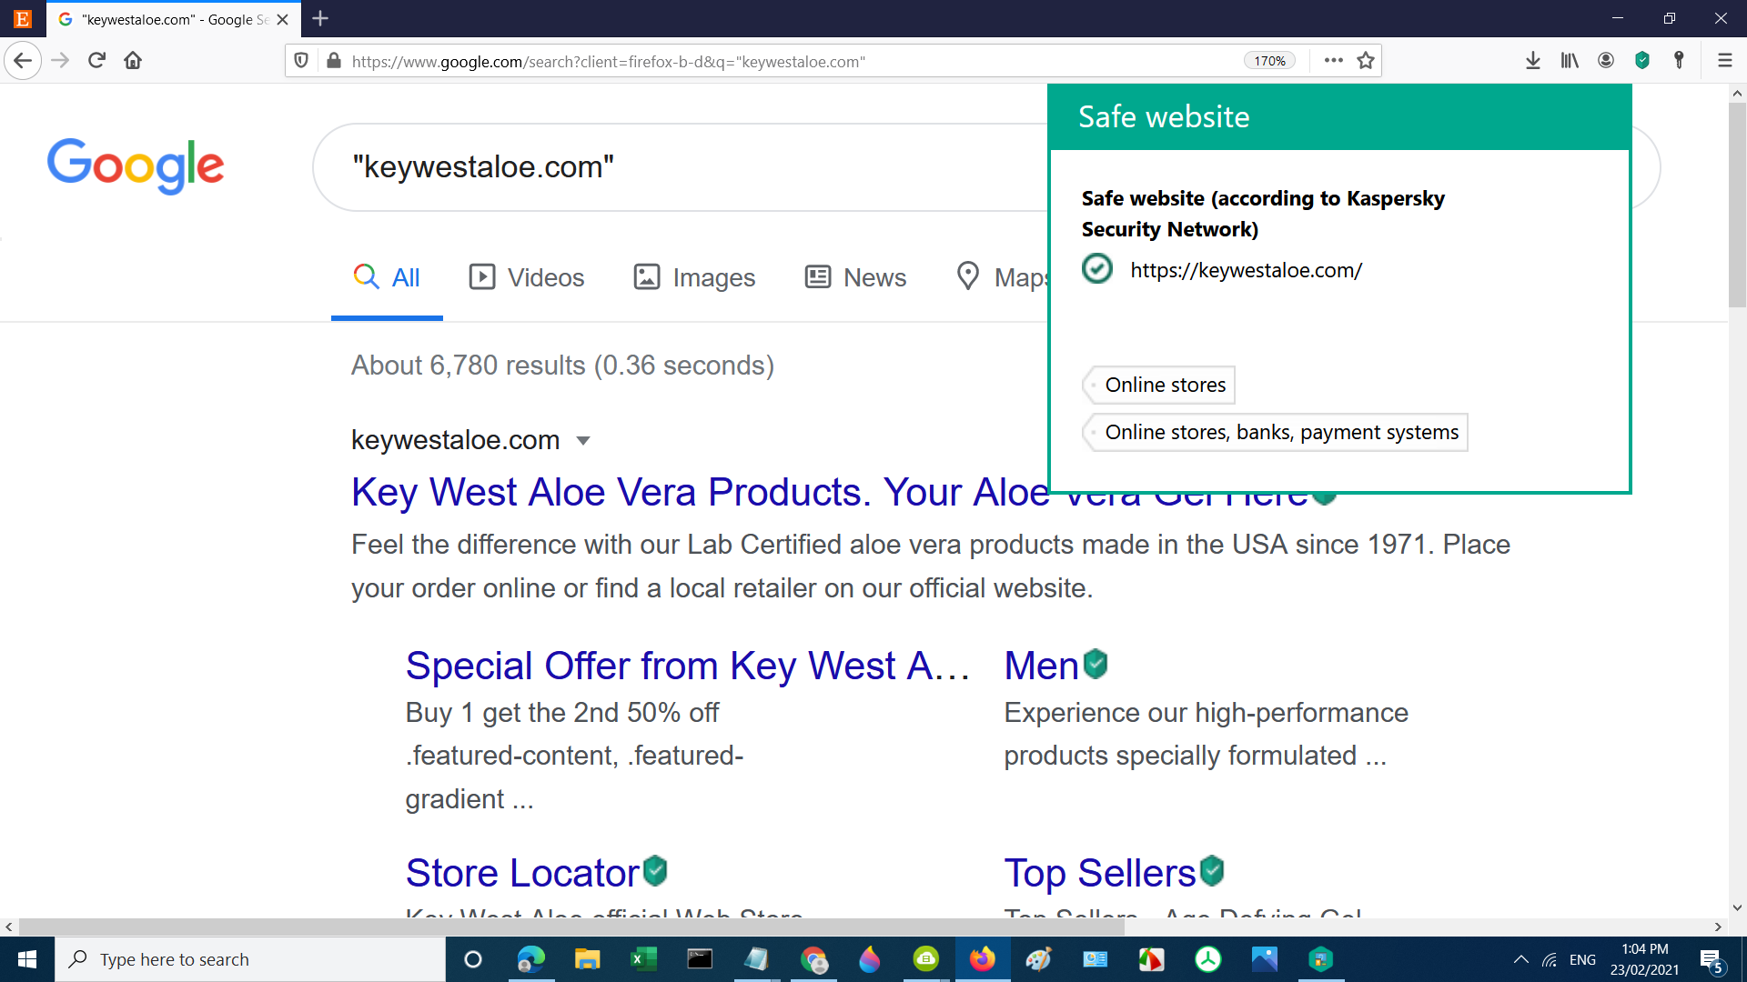Screen dimensions: 1747x982
Task: Open the Firefox downloads arrow icon
Action: (1533, 60)
